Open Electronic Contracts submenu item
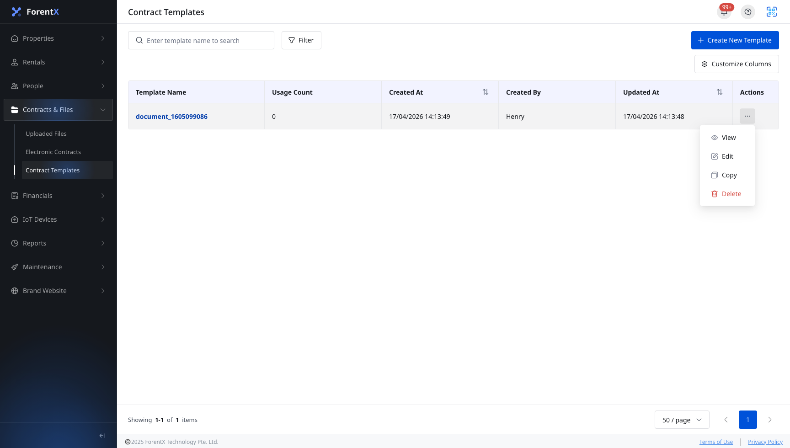 67,152
